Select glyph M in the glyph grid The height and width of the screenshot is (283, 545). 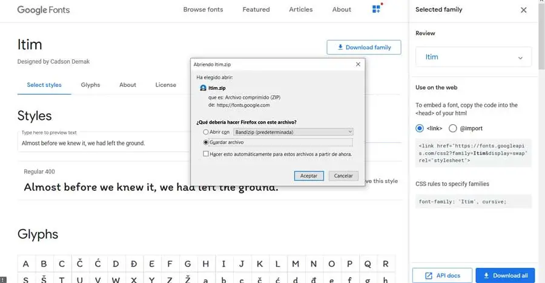(296, 264)
